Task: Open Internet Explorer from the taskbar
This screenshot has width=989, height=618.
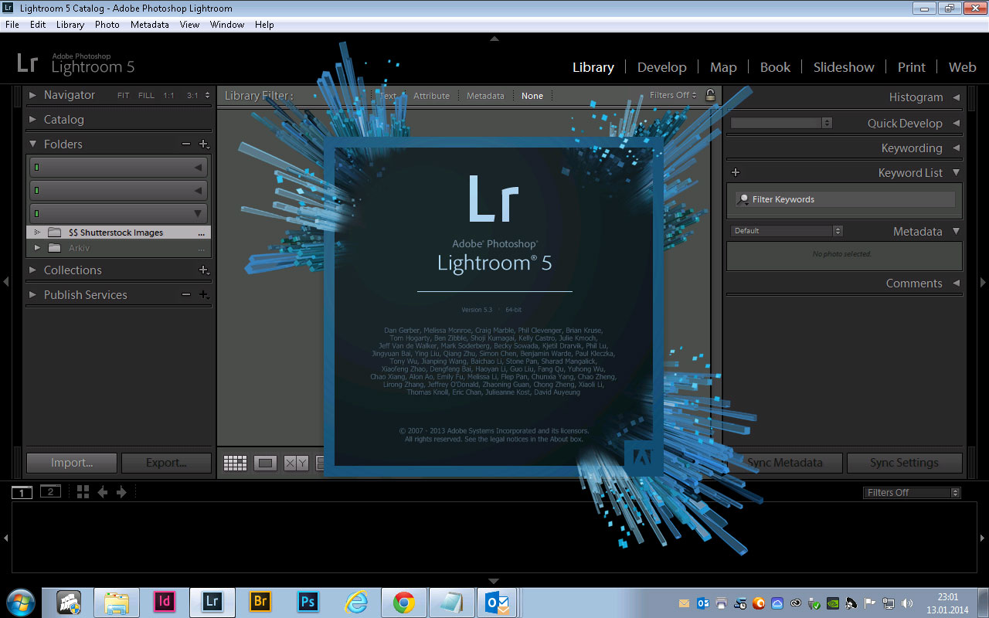Action: (356, 603)
